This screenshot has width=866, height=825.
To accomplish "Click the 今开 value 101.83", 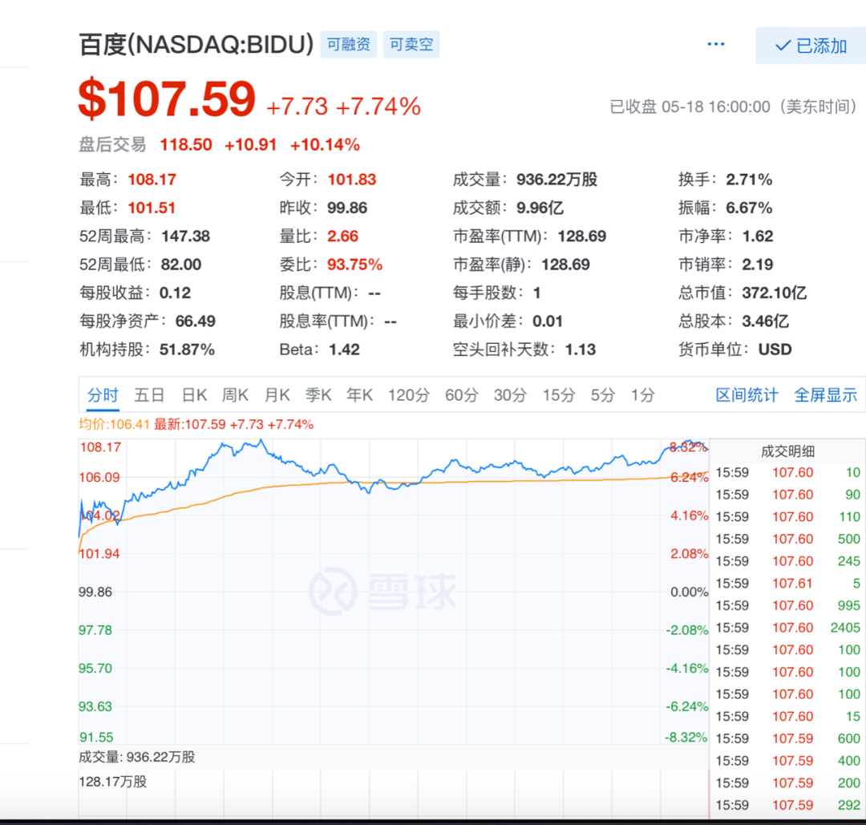I will (x=352, y=180).
